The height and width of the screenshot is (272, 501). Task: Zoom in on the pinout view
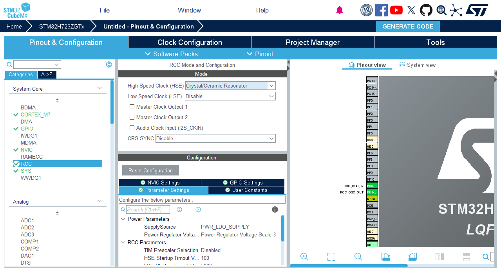304,257
